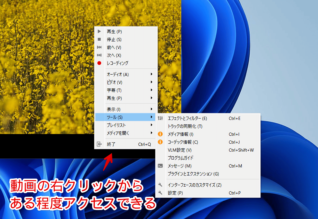Click the next track icon beside 次へ
Screen dimensions: 318x219
pyautogui.click(x=99, y=55)
